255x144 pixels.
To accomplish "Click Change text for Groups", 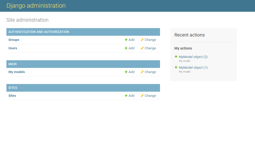I will point(150,40).
